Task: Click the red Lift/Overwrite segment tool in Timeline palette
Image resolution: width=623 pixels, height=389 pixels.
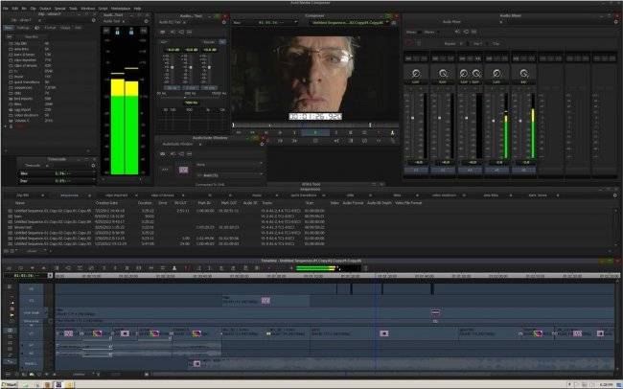Action: 12,309
